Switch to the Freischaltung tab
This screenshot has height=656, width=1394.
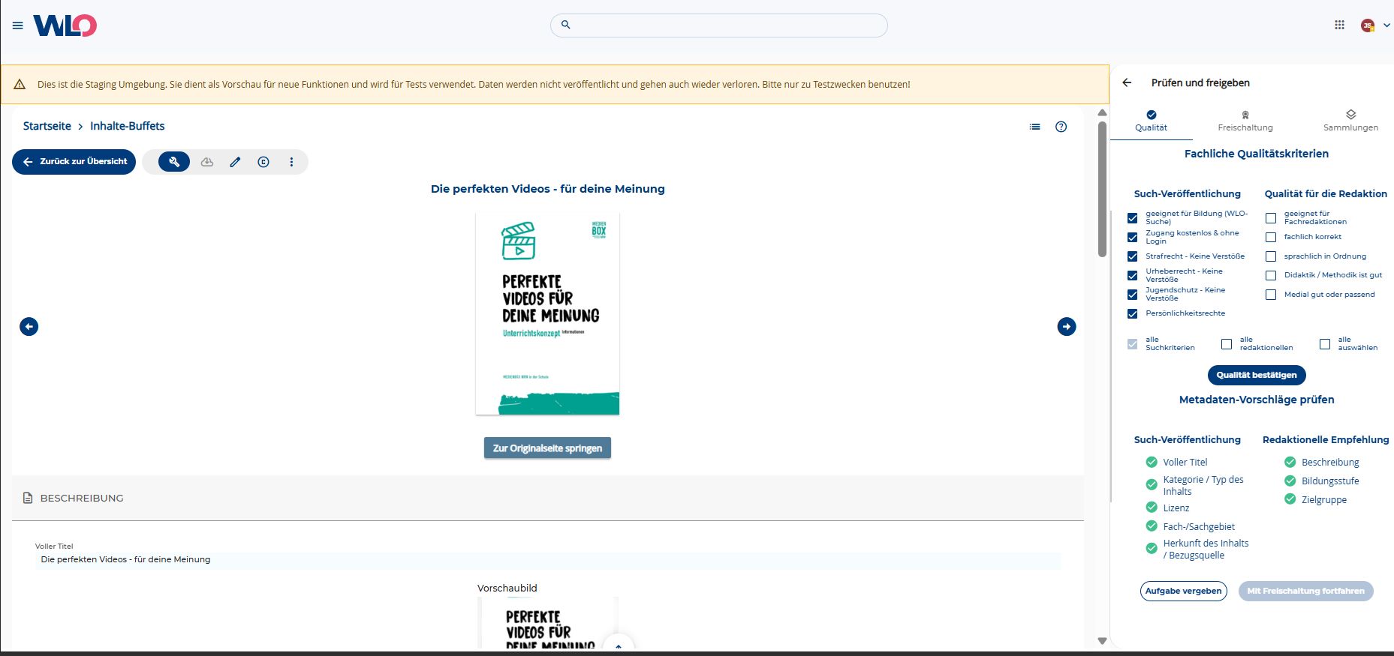coord(1245,121)
